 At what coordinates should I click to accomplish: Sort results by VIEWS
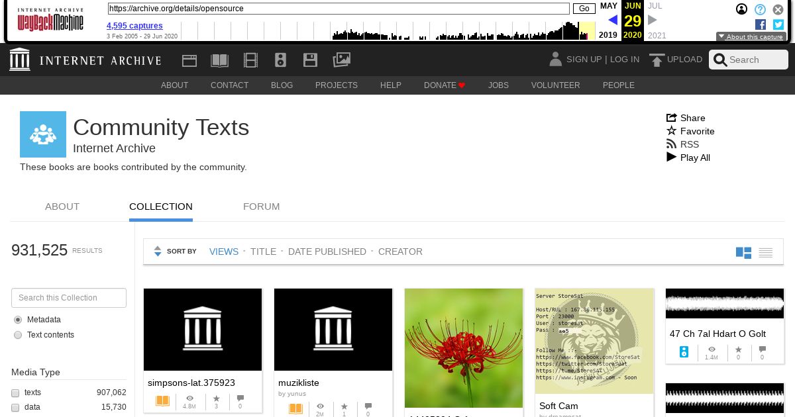pyautogui.click(x=224, y=252)
